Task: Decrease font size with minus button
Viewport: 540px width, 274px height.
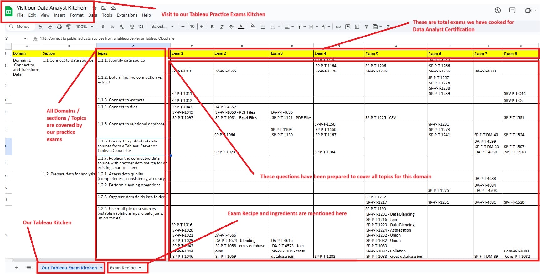Action: [183, 27]
